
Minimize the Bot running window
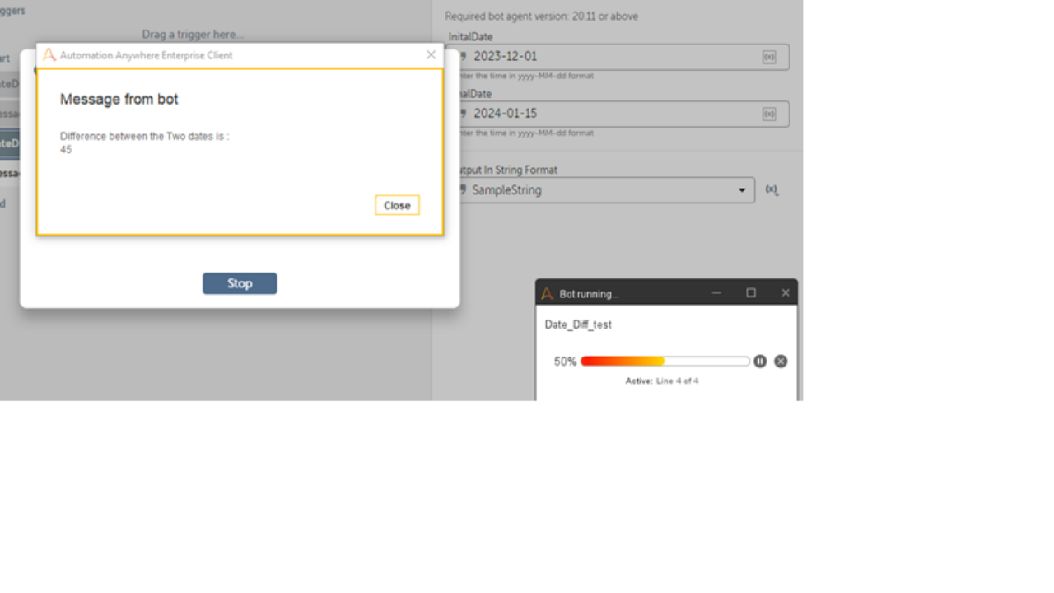click(x=716, y=293)
